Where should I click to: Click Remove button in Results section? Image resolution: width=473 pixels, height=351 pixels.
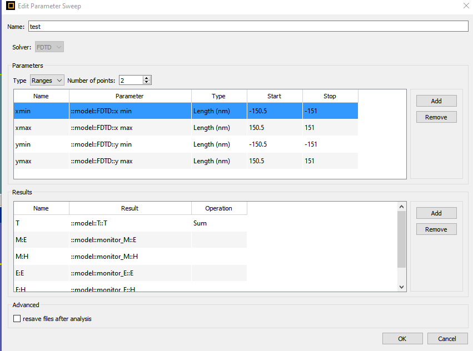tap(436, 229)
